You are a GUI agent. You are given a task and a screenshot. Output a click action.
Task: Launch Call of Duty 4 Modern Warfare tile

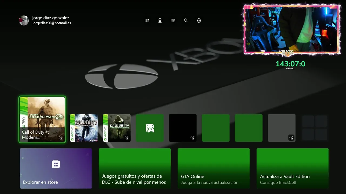[117, 128]
